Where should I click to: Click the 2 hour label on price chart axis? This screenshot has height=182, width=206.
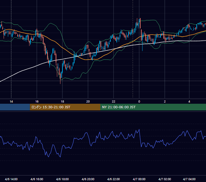(x=165, y=102)
